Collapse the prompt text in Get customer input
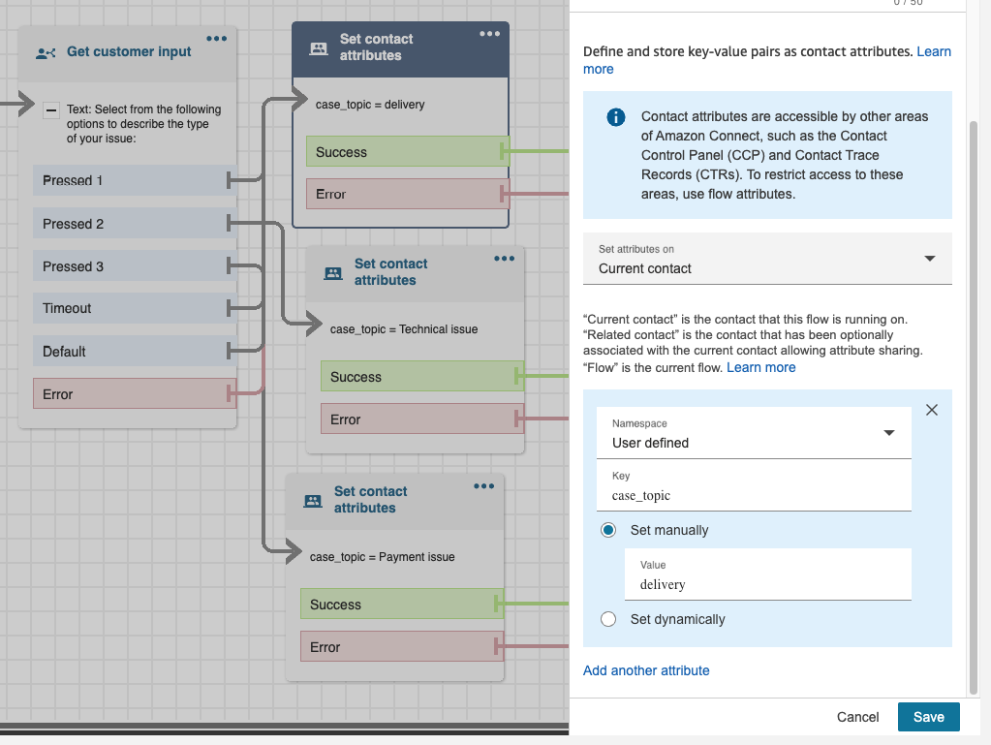Screen dimensions: 991x745 52,110
